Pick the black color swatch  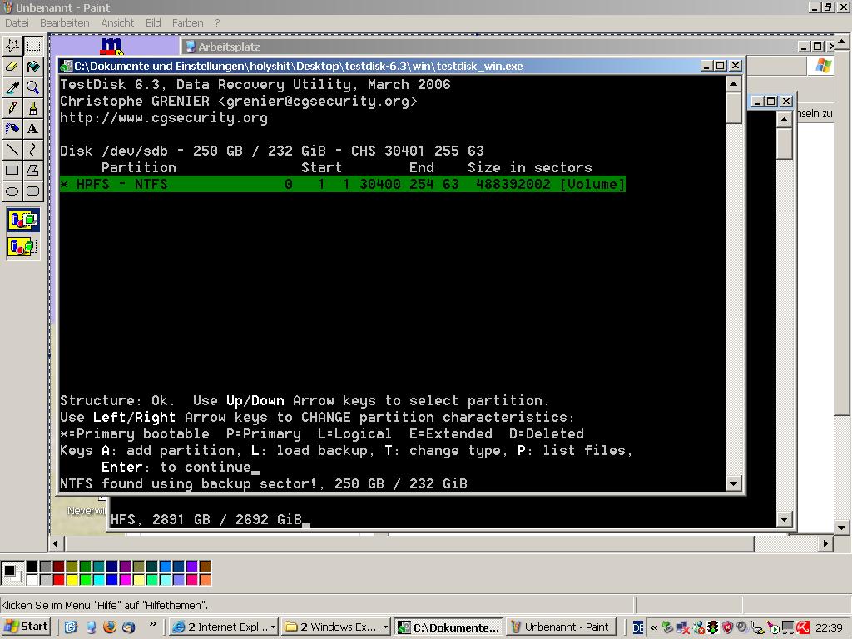pos(32,566)
